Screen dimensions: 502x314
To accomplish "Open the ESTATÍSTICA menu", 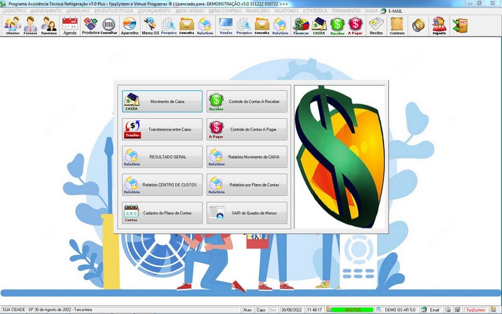I will 315,11.
